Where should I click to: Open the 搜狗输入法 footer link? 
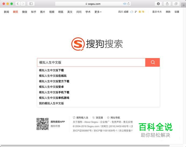[x=81, y=118]
